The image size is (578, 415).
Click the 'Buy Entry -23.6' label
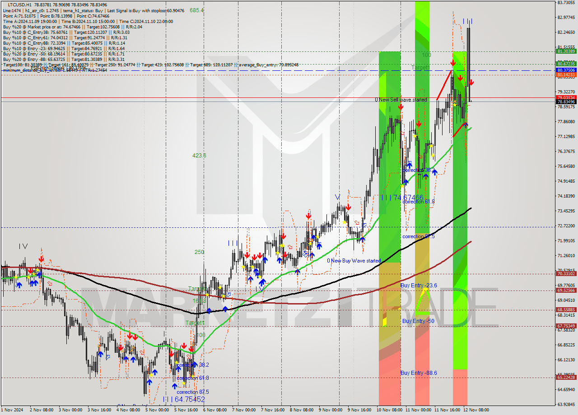(x=419, y=286)
